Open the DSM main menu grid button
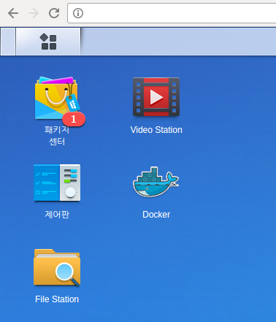Screen dimensions: 276x322 pyautogui.click(x=48, y=42)
